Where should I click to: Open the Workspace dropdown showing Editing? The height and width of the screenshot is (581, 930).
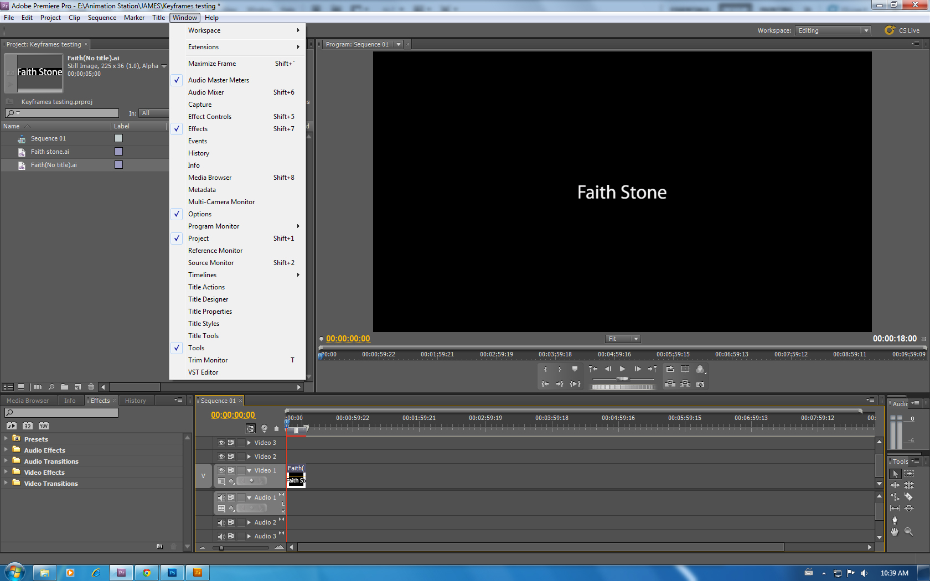coord(833,30)
